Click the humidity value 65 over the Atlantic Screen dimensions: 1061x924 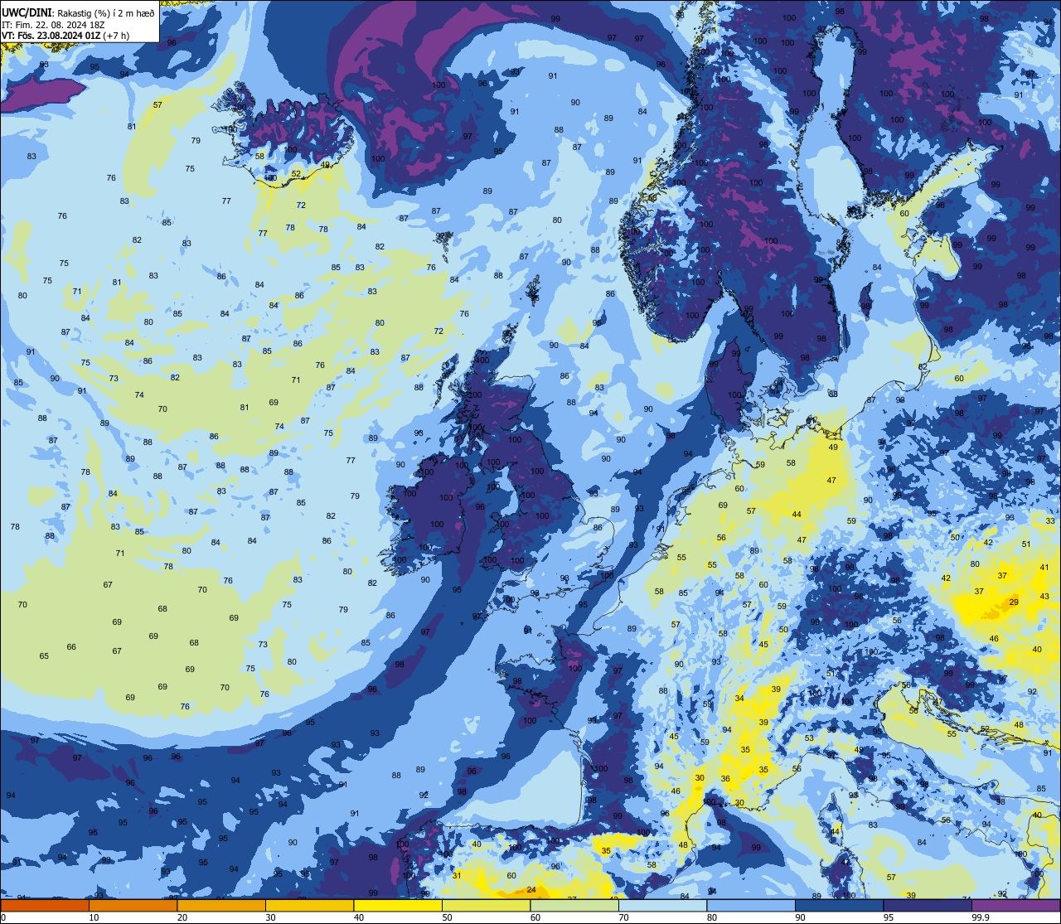(x=44, y=656)
